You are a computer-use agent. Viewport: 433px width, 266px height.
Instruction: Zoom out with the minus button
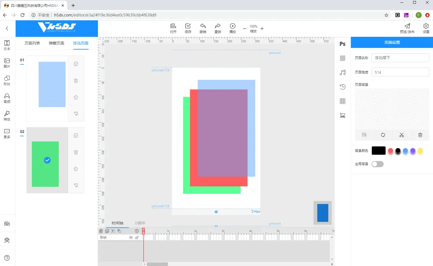tap(244, 29)
